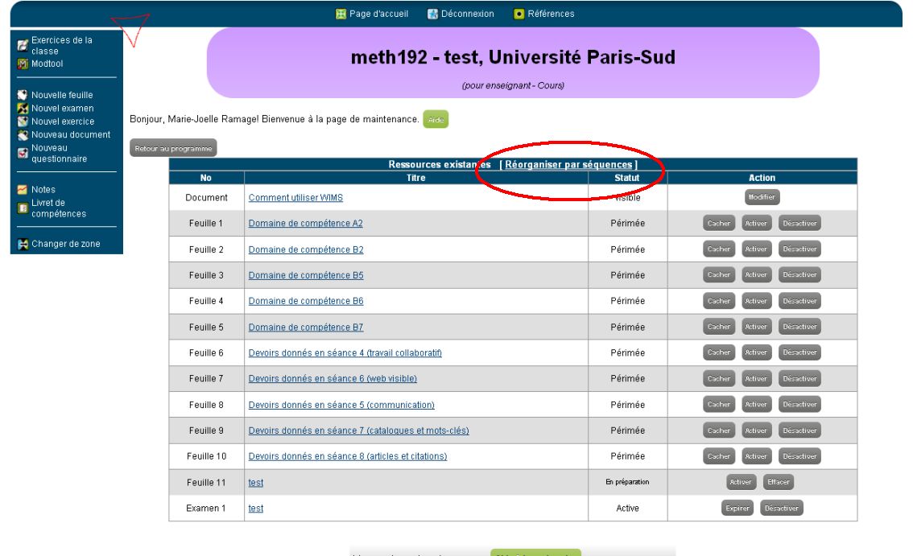Click Retour au programme button

pos(174,149)
